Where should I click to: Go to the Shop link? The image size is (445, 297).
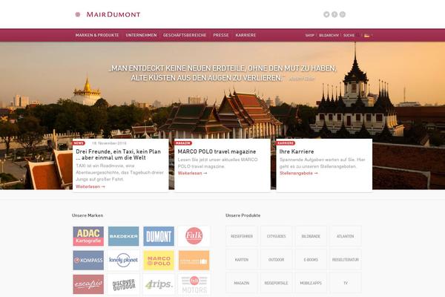(309, 36)
